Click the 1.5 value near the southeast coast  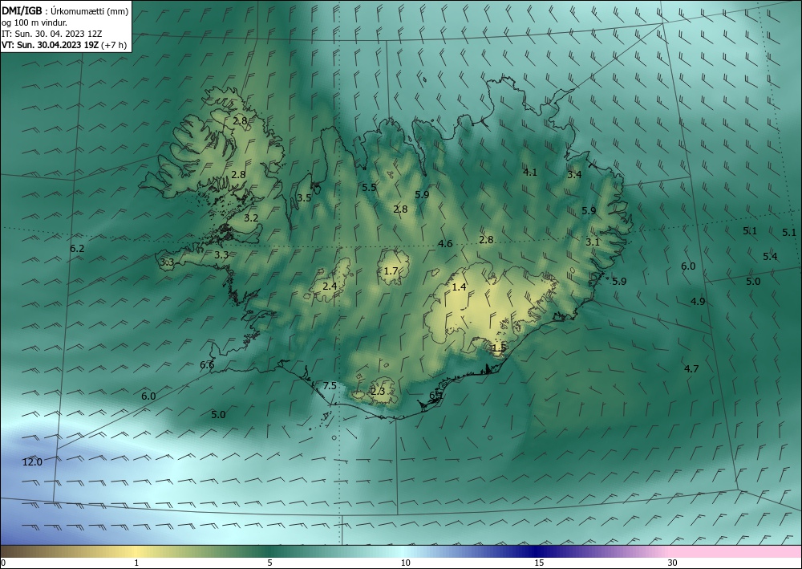499,348
